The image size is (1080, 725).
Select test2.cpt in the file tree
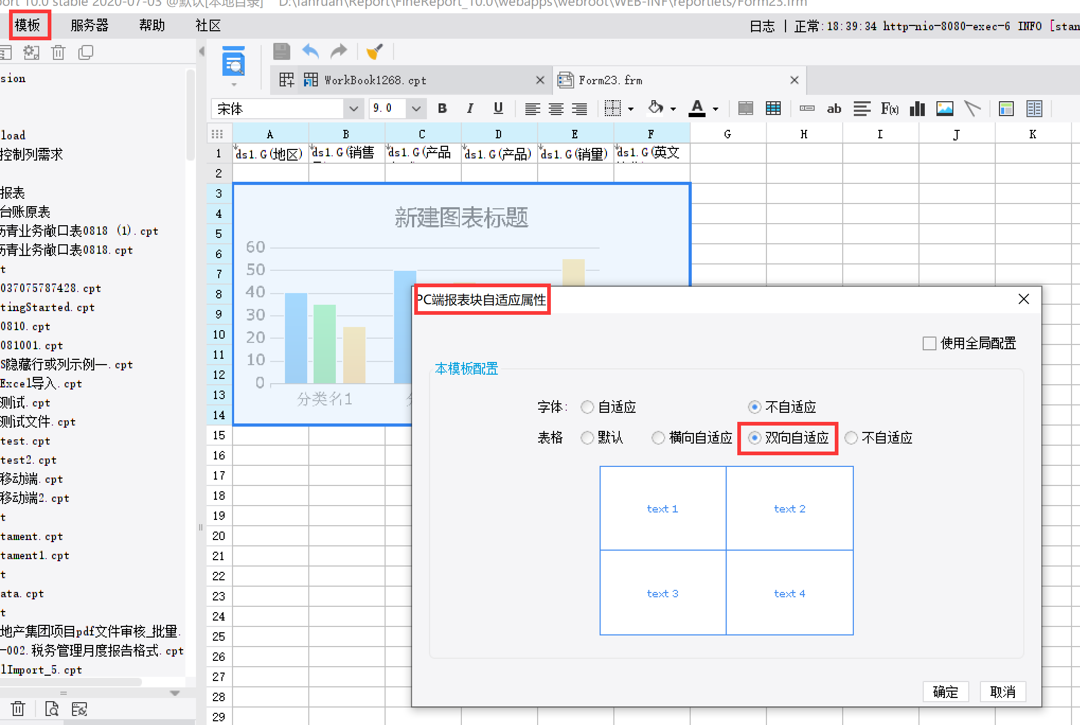[29, 460]
